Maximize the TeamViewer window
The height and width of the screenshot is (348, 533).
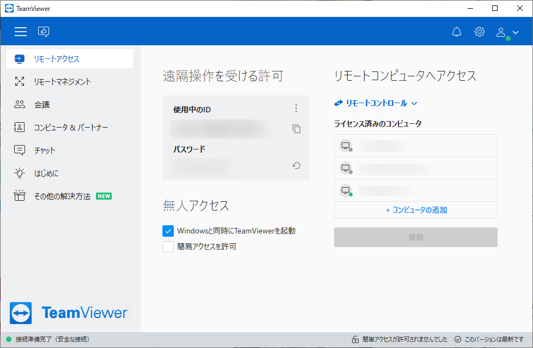(x=495, y=9)
